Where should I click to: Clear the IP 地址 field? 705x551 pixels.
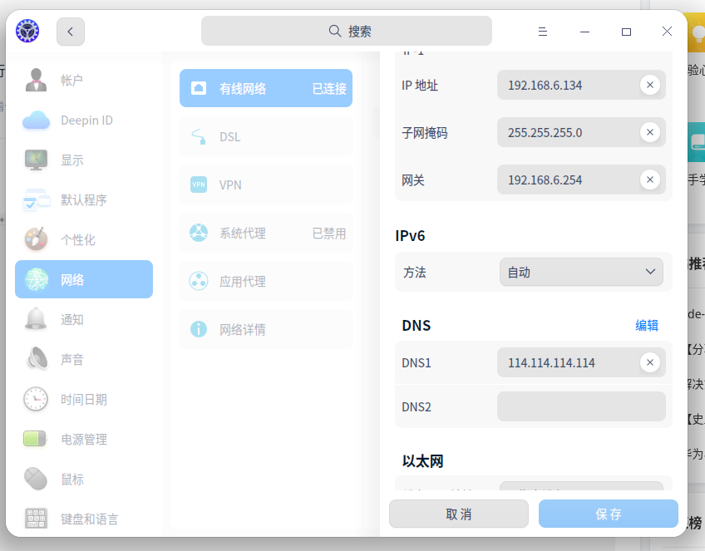[649, 85]
